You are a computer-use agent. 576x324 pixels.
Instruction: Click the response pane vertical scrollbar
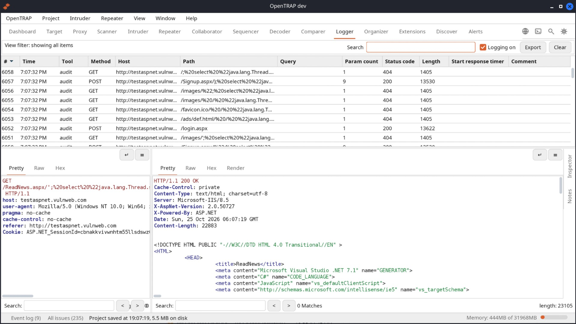[560, 185]
